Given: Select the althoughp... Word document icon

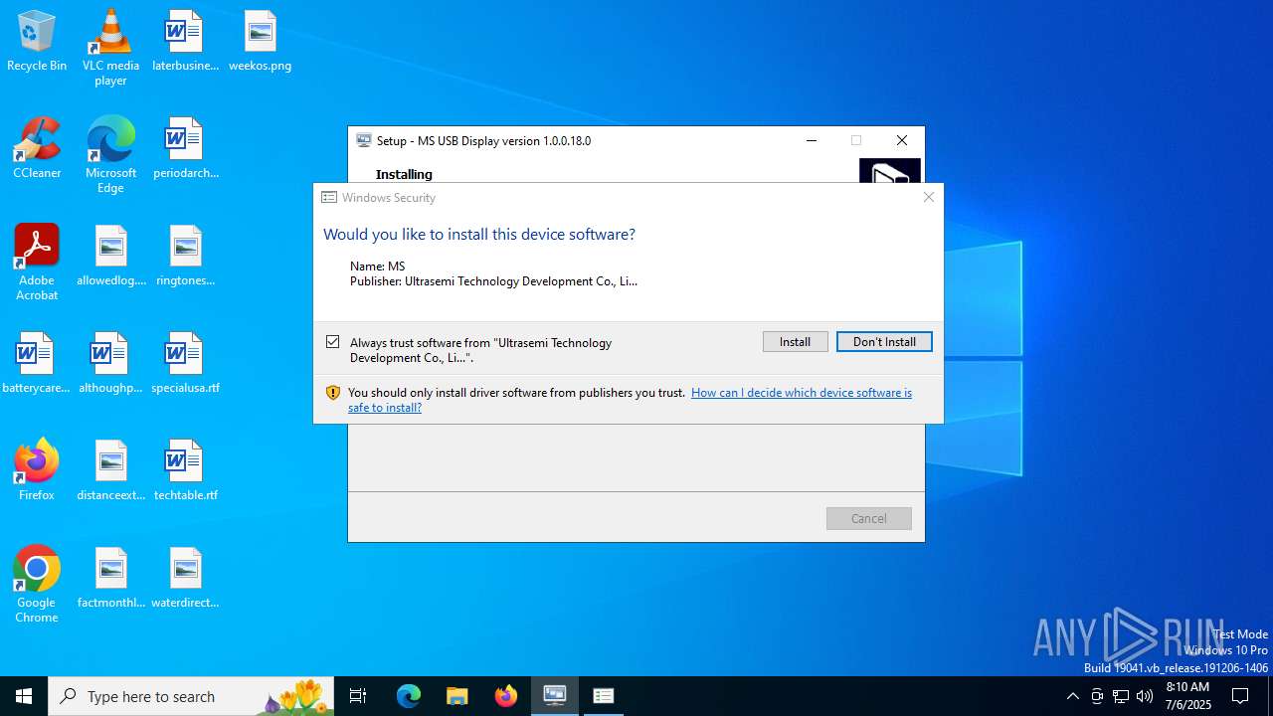Looking at the screenshot, I should [110, 363].
